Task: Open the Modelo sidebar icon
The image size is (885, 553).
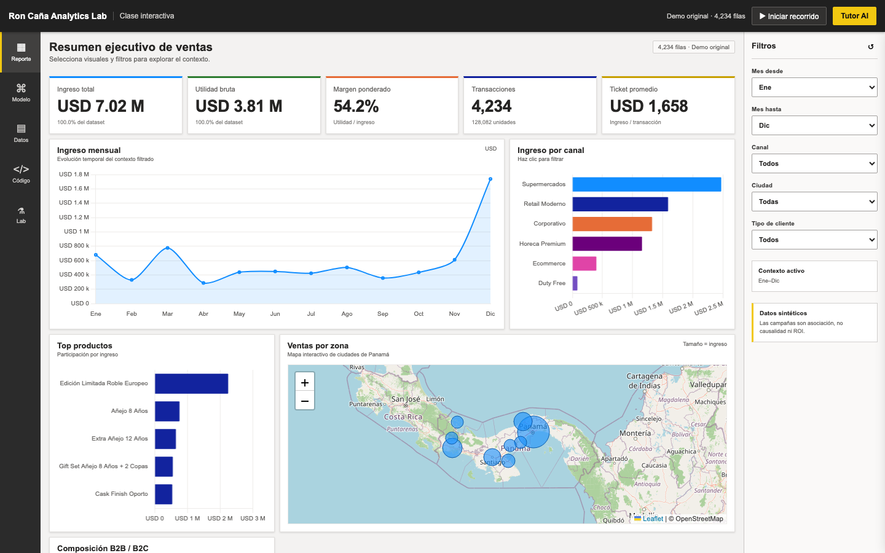Action: (x=21, y=93)
